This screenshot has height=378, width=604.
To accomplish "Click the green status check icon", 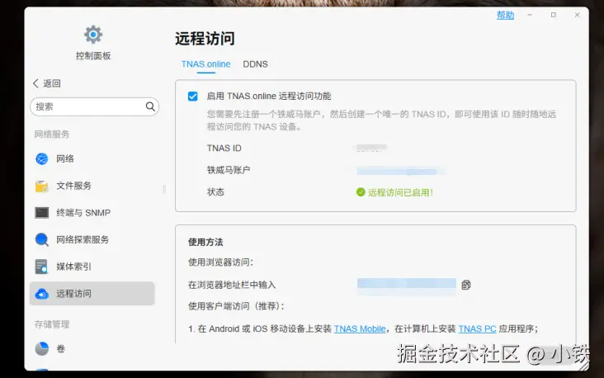I will coord(361,192).
